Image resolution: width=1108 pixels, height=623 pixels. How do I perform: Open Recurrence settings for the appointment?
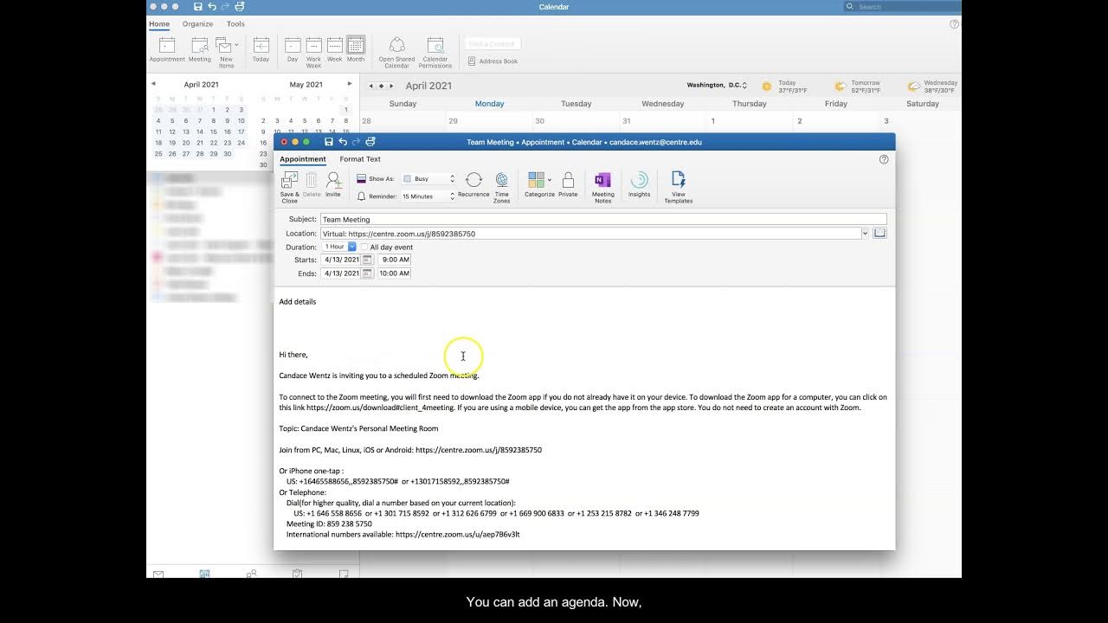coord(473,185)
